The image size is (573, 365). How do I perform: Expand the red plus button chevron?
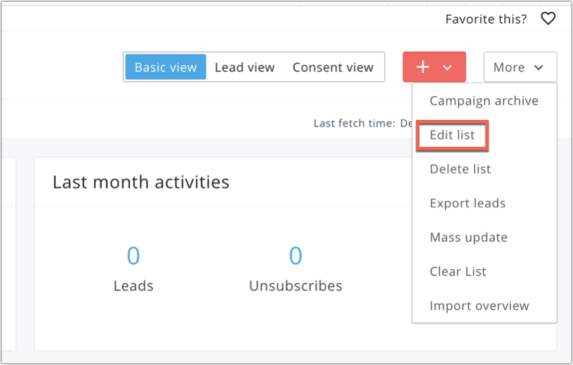447,67
